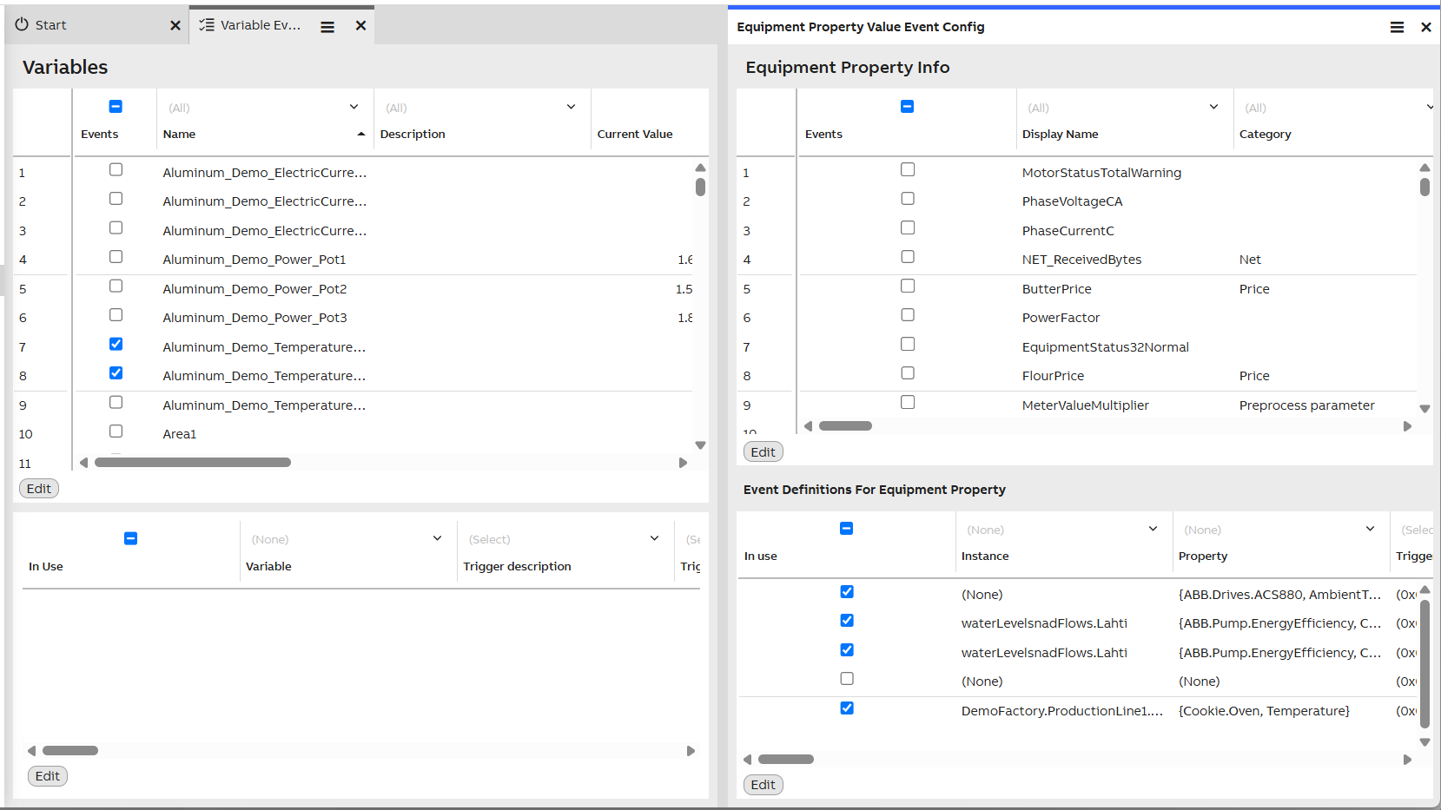This screenshot has width=1441, height=810.
Task: Select the EquipmentStatus32Normal property row
Action: click(1107, 347)
